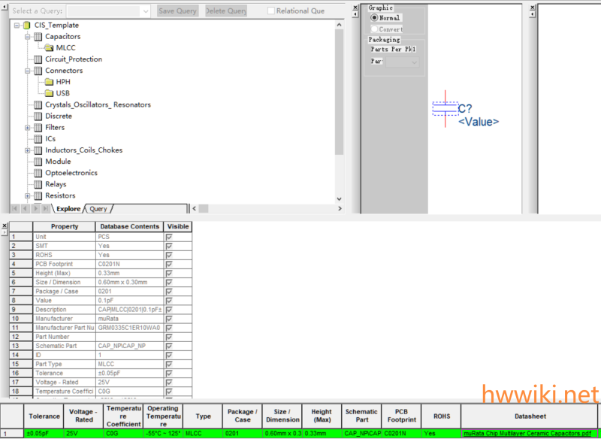The width and height of the screenshot is (601, 439).
Task: Click the Circuit_Protection table icon
Action: click(x=38, y=59)
